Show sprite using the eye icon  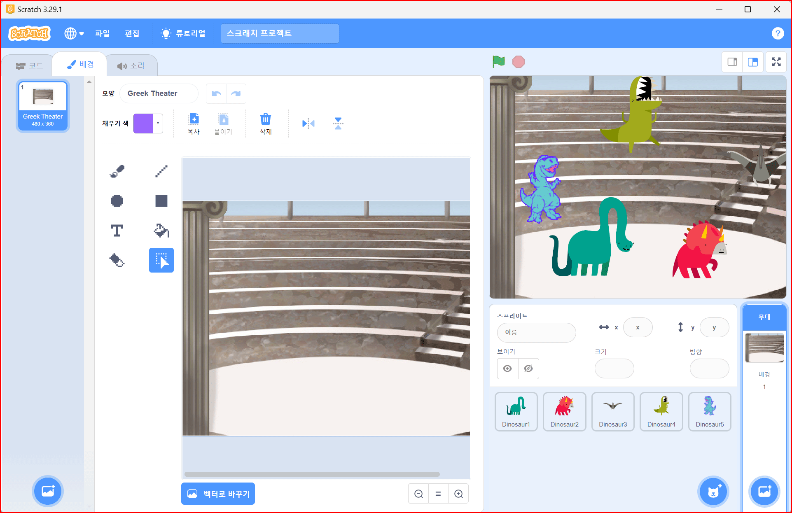[x=507, y=368]
